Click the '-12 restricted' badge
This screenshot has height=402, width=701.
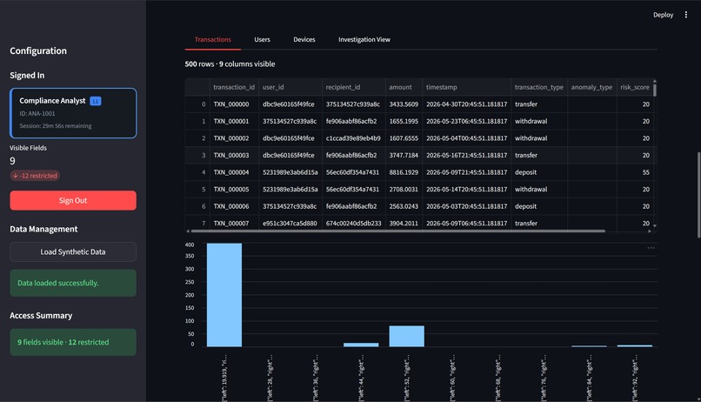tap(35, 176)
